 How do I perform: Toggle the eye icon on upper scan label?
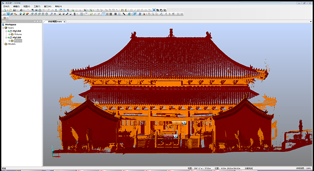coord(184,123)
